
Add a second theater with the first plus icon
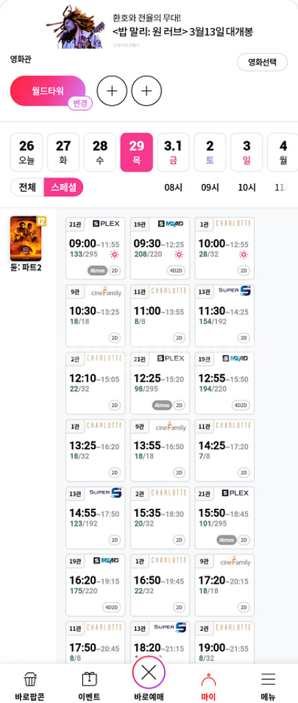tap(112, 91)
